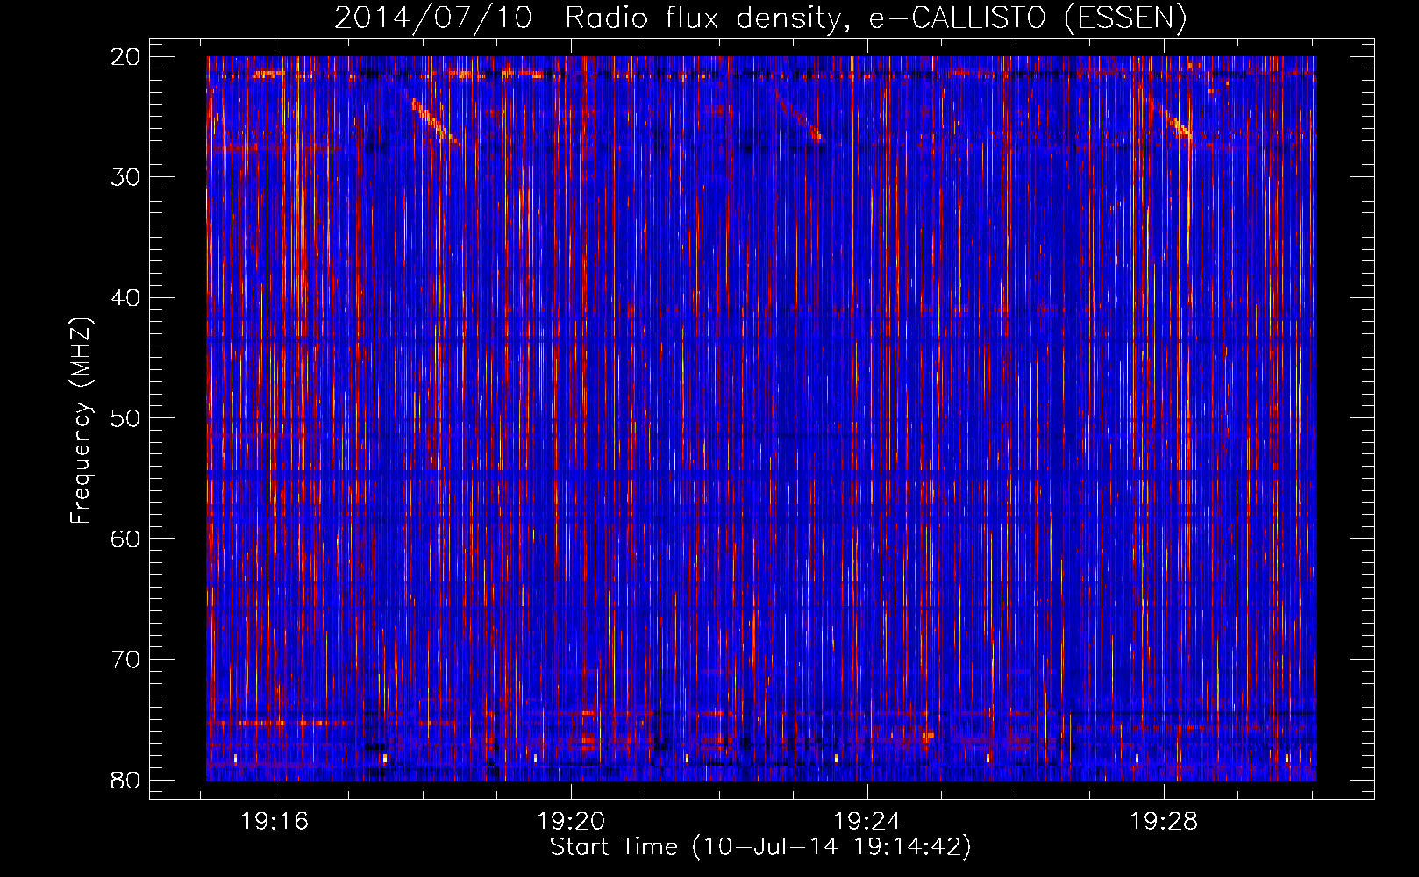
Task: Click the 80 frequency tick label
Action: (126, 780)
